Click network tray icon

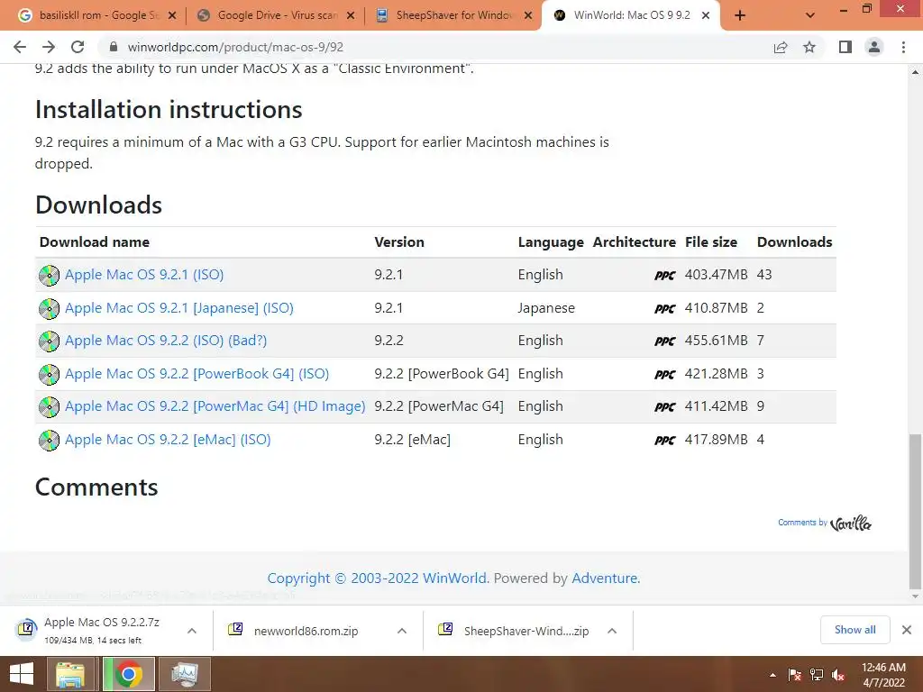817,675
